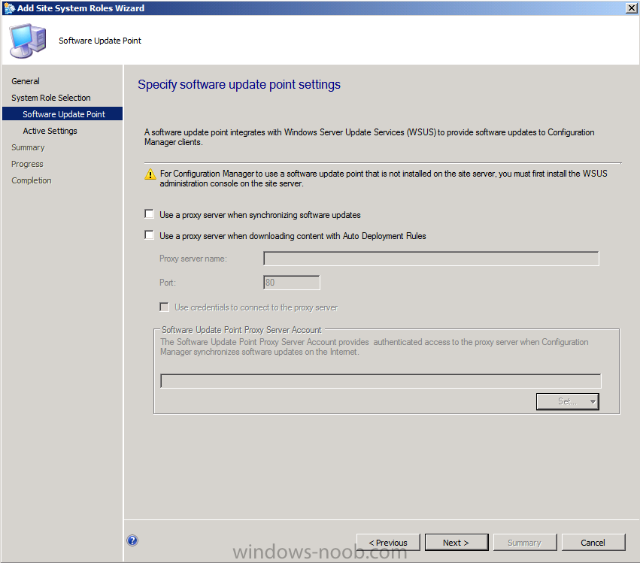This screenshot has height=563, width=640.
Task: Cancel the wizard
Action: coord(593,542)
